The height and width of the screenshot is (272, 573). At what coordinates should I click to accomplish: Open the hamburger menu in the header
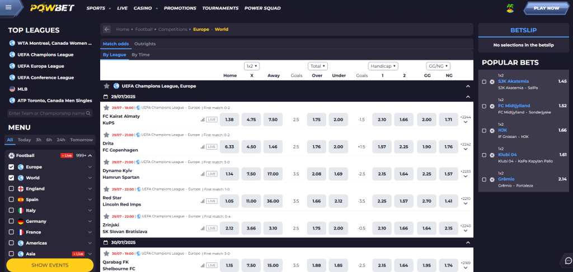click(8, 7)
